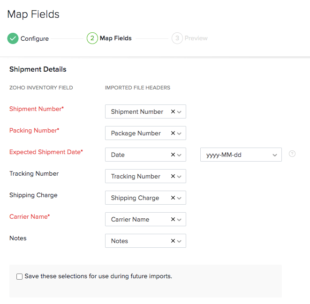Click the date format help question icon
This screenshot has height=304, width=310.
coord(292,154)
